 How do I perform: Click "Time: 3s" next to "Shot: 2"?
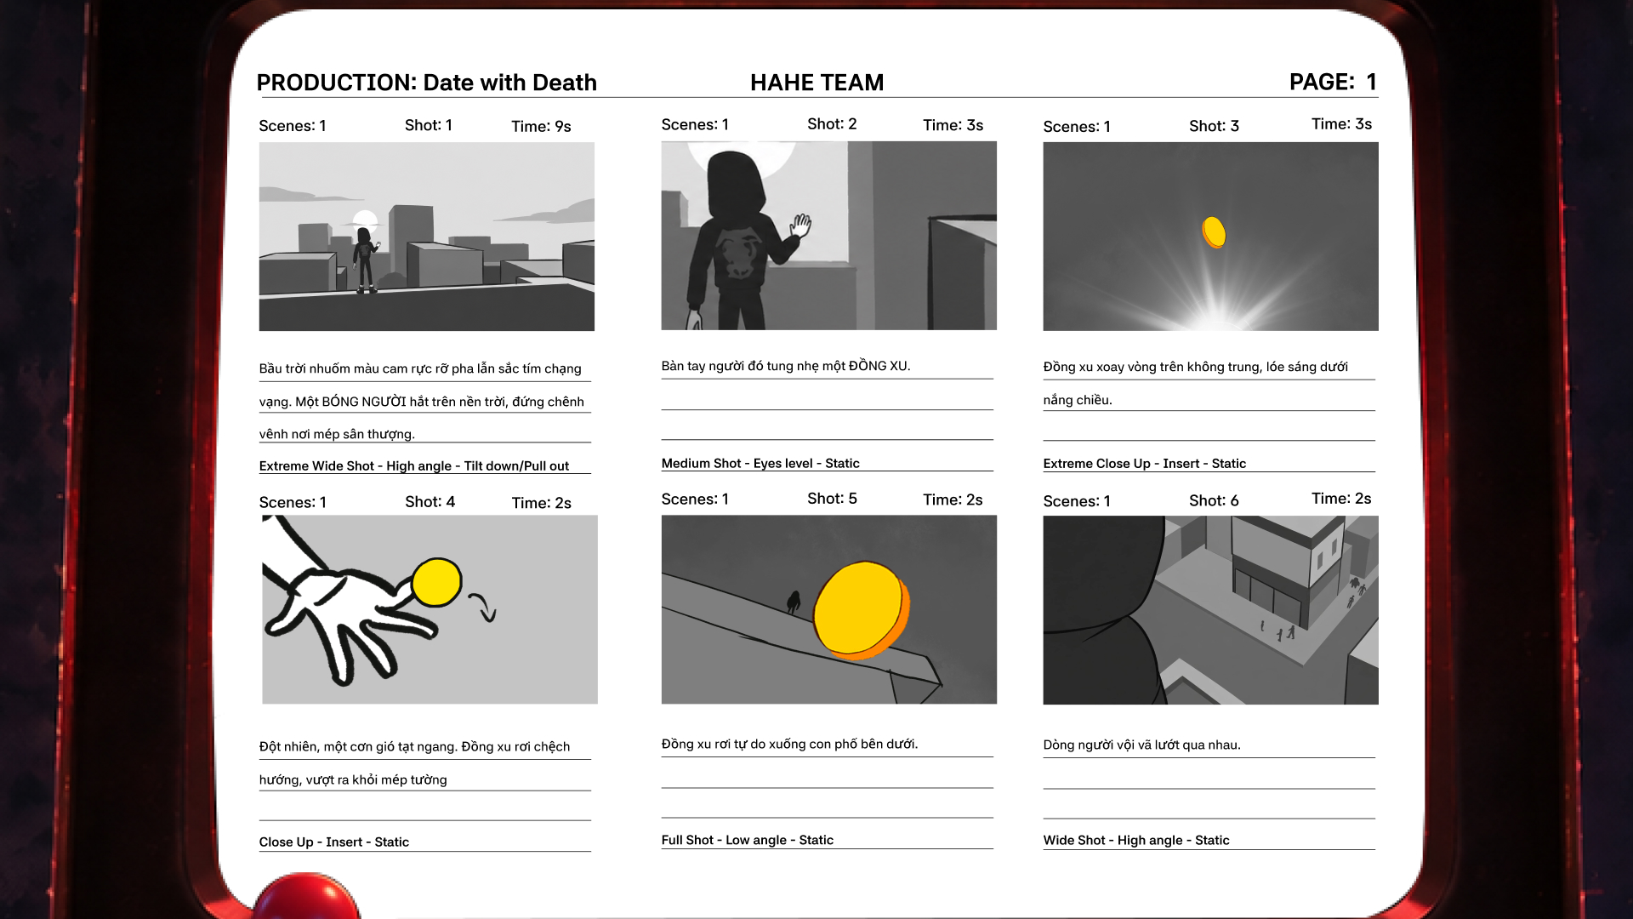pos(953,125)
